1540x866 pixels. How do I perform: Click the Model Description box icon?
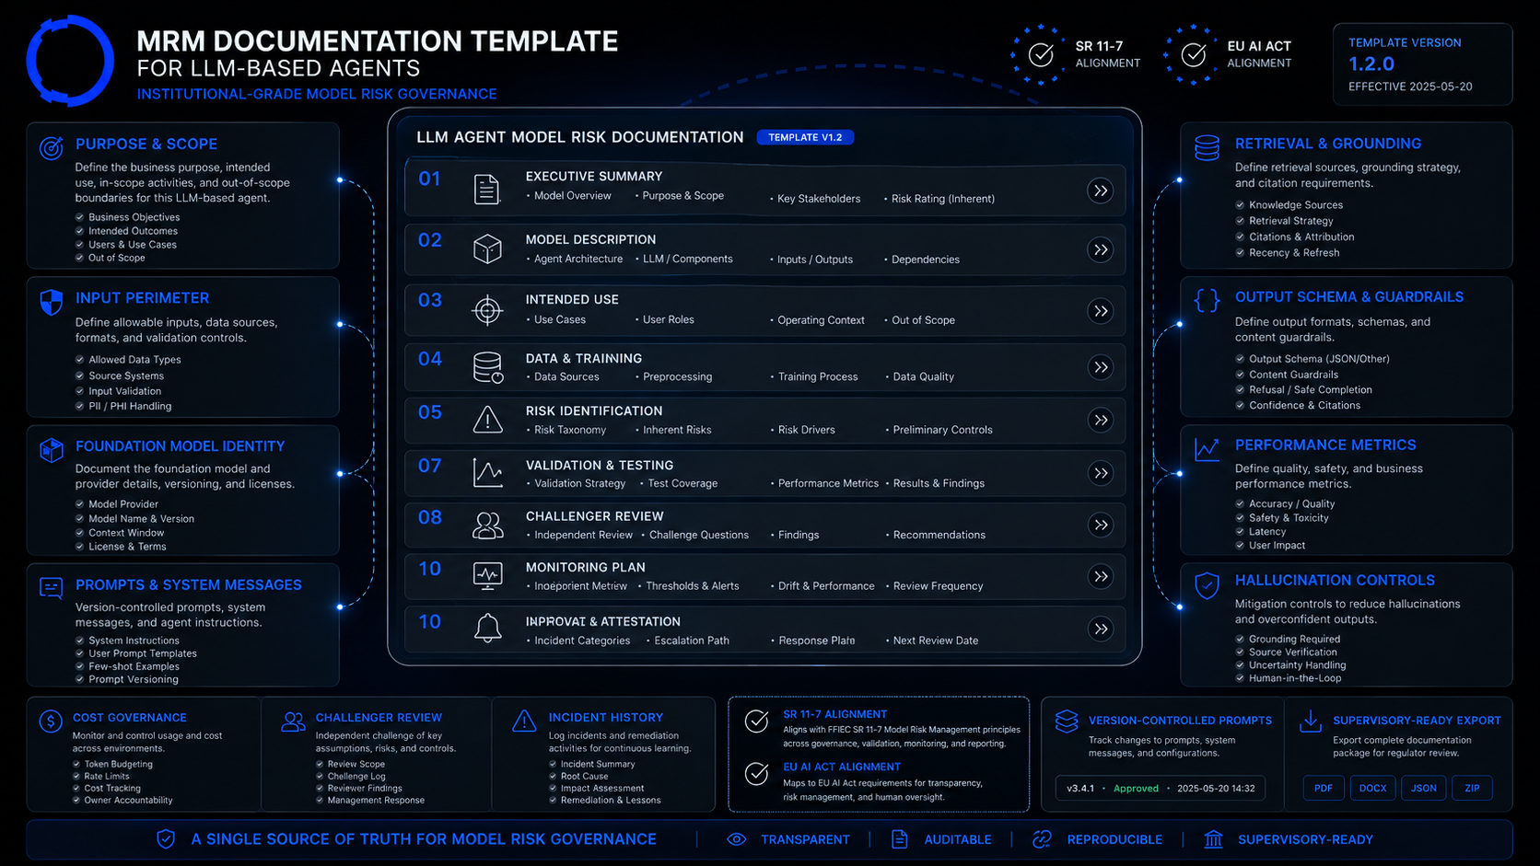[x=487, y=249]
